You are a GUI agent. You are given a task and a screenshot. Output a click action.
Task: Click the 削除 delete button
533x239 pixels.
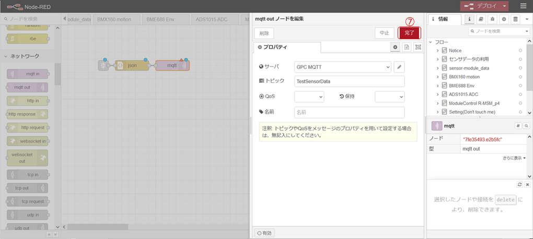coord(264,32)
